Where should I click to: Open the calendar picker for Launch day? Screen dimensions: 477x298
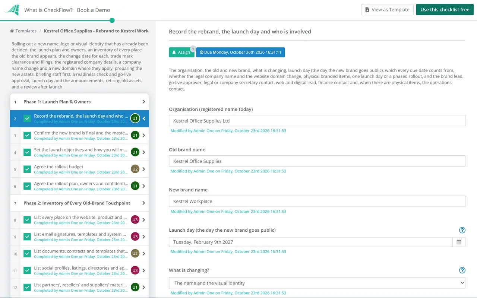pos(459,242)
